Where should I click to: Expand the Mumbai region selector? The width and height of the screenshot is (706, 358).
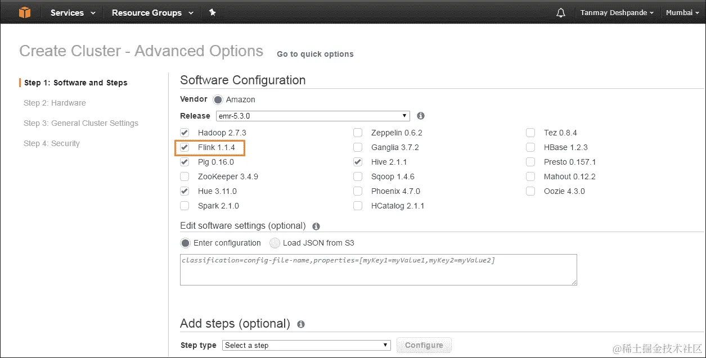tap(682, 12)
